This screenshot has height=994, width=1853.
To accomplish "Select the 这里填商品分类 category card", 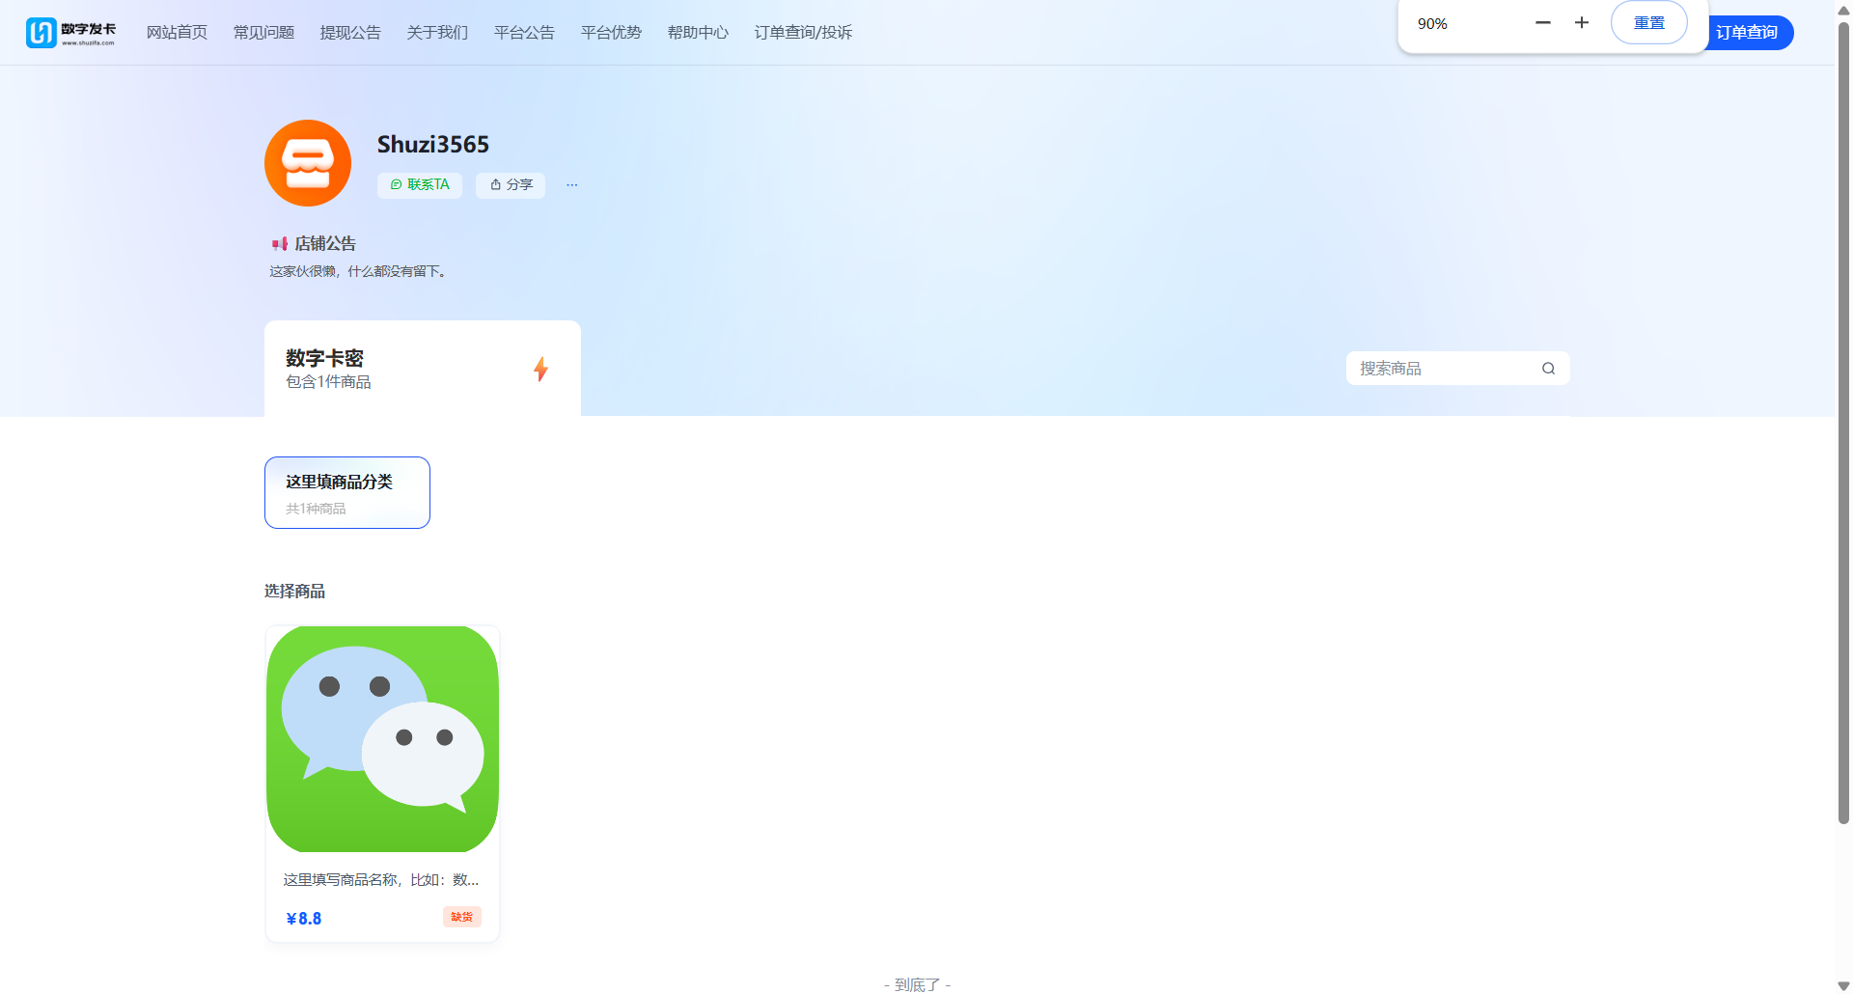I will point(347,492).
